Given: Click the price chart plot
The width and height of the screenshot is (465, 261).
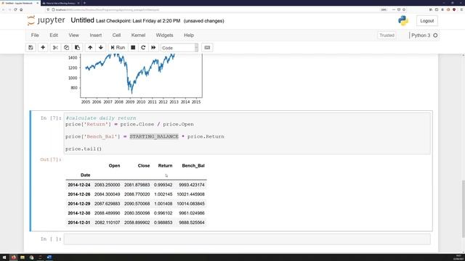Looking at the screenshot, I should point(141,75).
